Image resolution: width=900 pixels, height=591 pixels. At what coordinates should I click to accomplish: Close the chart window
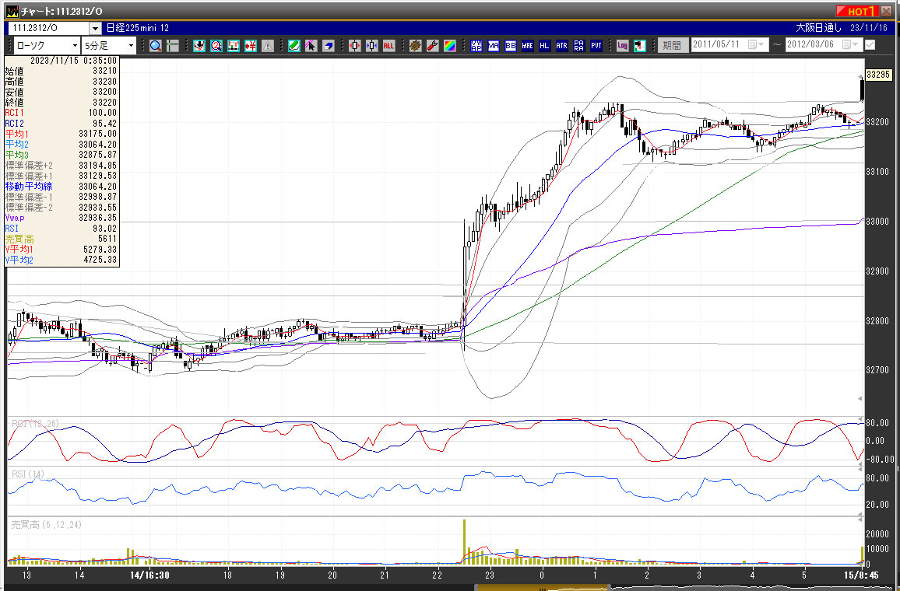[886, 11]
